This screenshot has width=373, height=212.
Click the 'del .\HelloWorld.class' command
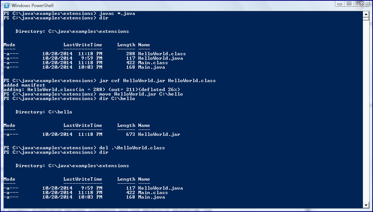pyautogui.click(x=132, y=148)
